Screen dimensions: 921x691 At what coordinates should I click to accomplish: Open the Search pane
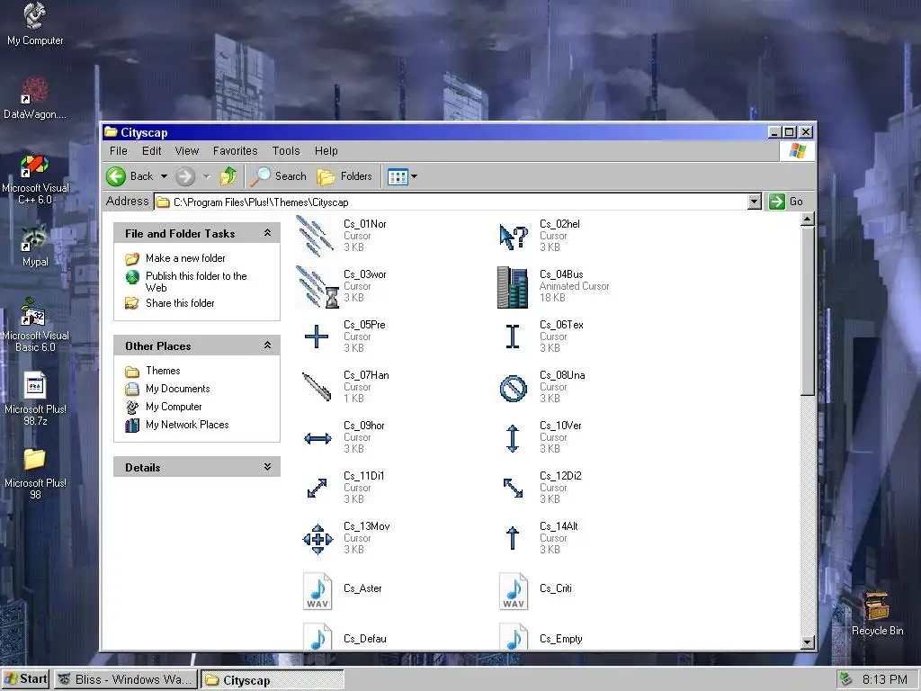tap(278, 176)
